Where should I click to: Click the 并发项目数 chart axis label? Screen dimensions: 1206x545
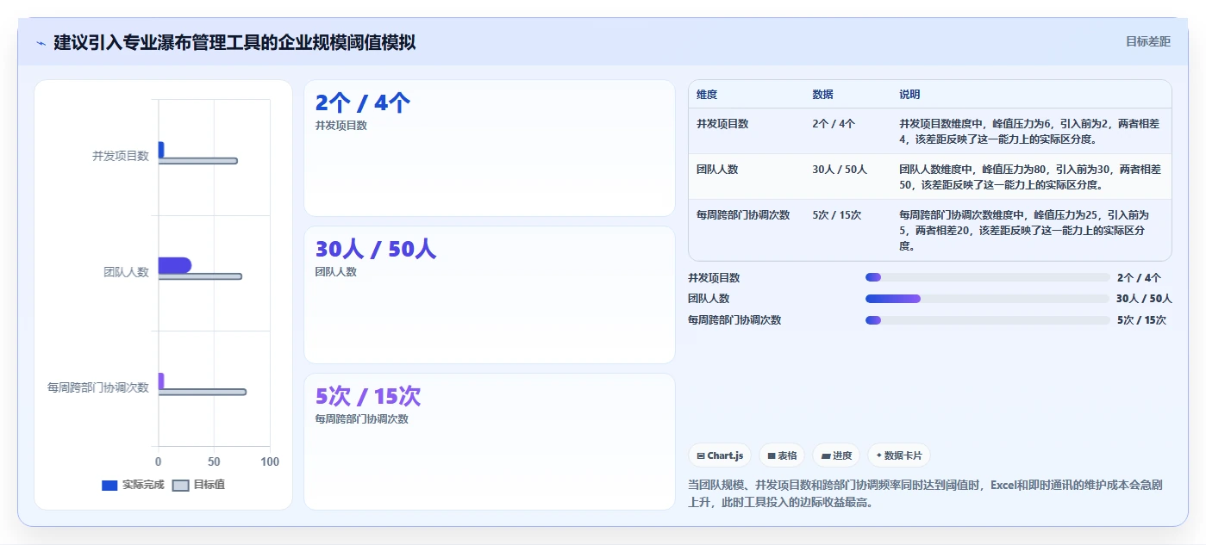[x=121, y=156]
